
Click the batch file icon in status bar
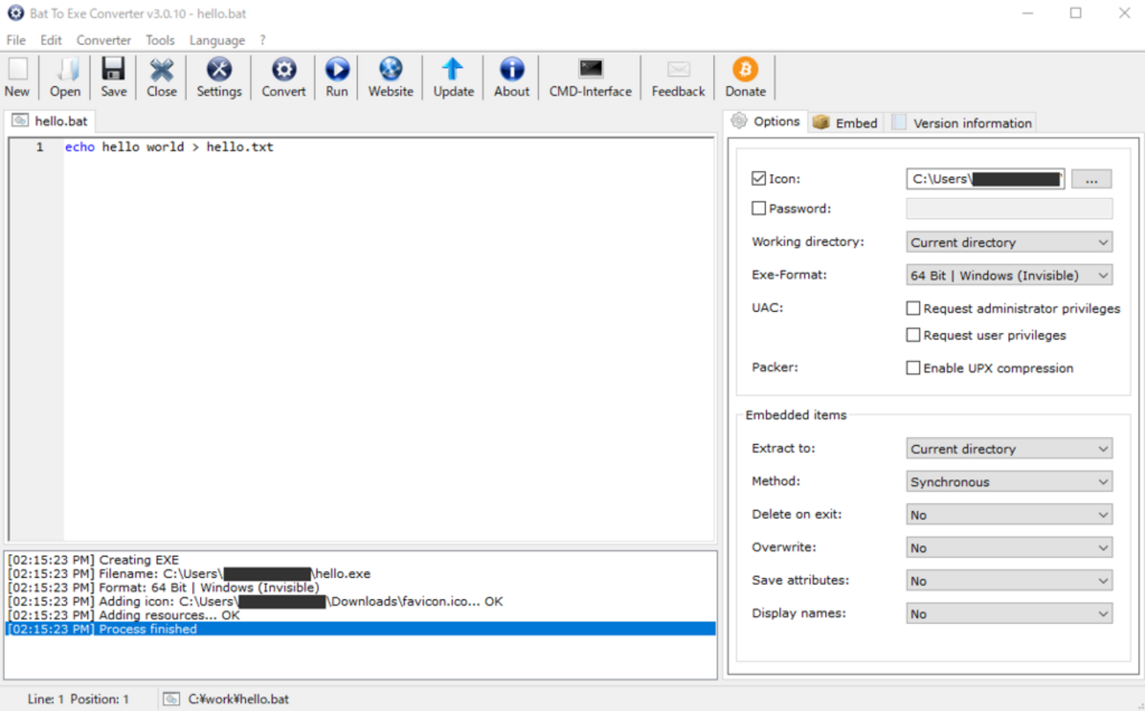tap(171, 699)
